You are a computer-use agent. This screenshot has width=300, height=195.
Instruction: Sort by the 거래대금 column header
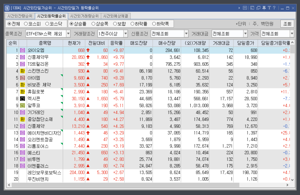pyautogui.click(x=221, y=43)
